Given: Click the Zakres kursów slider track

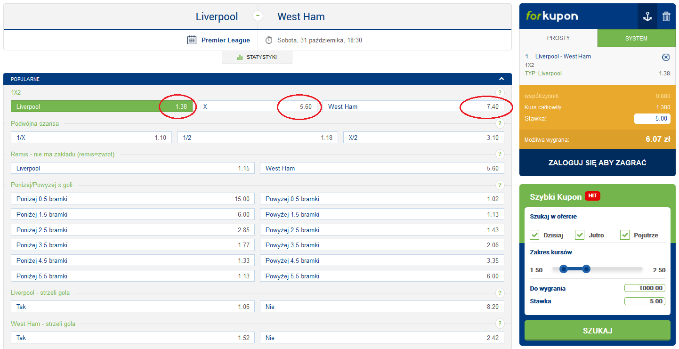Looking at the screenshot, I should (598, 269).
